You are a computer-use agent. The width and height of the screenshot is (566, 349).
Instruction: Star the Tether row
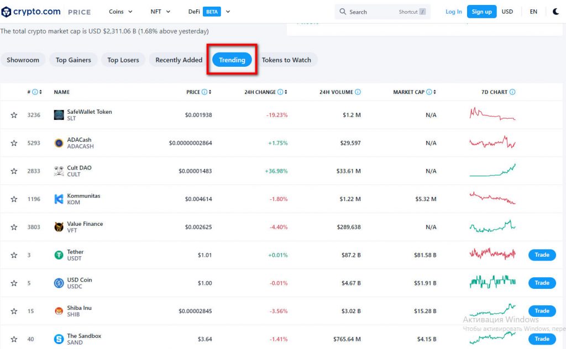14,255
